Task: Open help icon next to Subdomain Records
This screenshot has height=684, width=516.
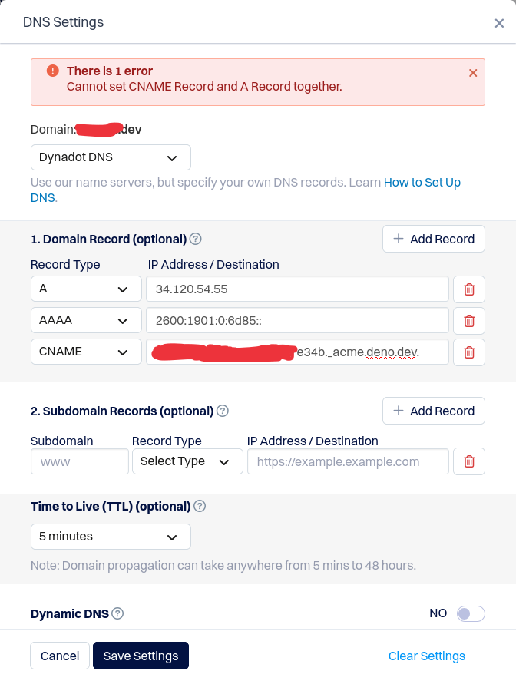Action: [x=223, y=411]
